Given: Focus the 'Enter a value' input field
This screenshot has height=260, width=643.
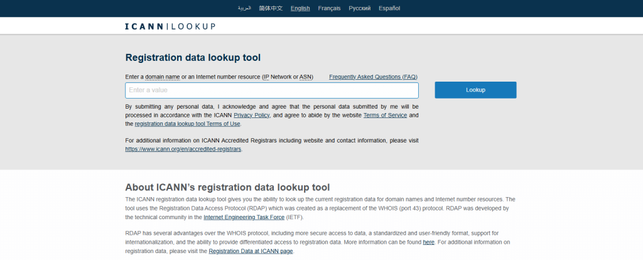Looking at the screenshot, I should click(x=272, y=90).
